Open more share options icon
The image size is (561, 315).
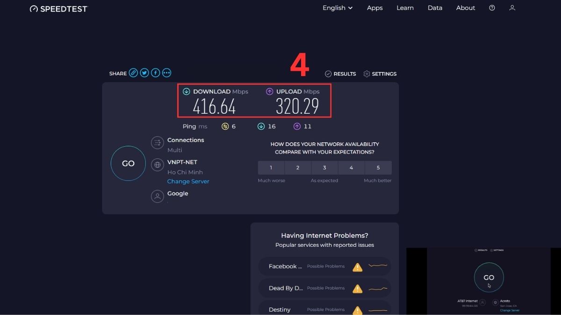[166, 73]
